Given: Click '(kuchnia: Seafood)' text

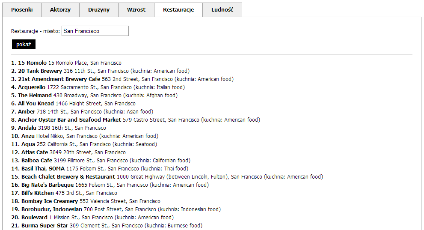Looking at the screenshot, I should 135,144.
